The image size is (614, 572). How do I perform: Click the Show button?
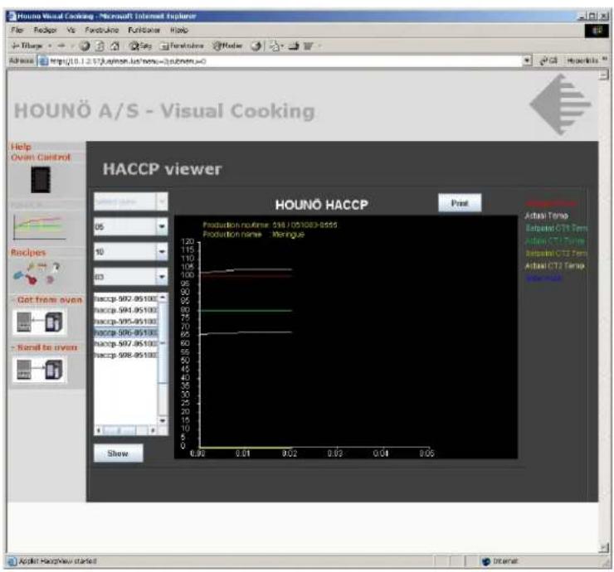119,453
